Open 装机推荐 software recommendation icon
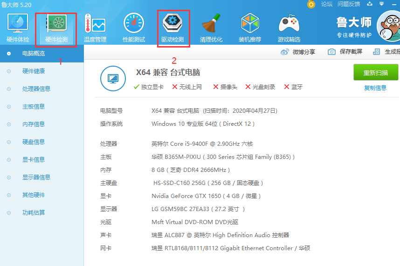Screen dimensions: 400x266 [x=250, y=27]
